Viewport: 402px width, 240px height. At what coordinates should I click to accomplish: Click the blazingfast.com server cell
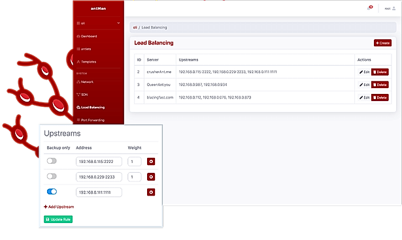[160, 97]
